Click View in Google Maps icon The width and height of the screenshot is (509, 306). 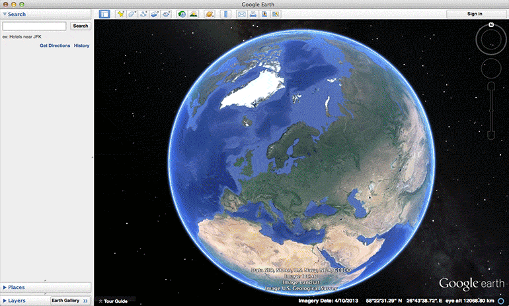click(x=276, y=14)
